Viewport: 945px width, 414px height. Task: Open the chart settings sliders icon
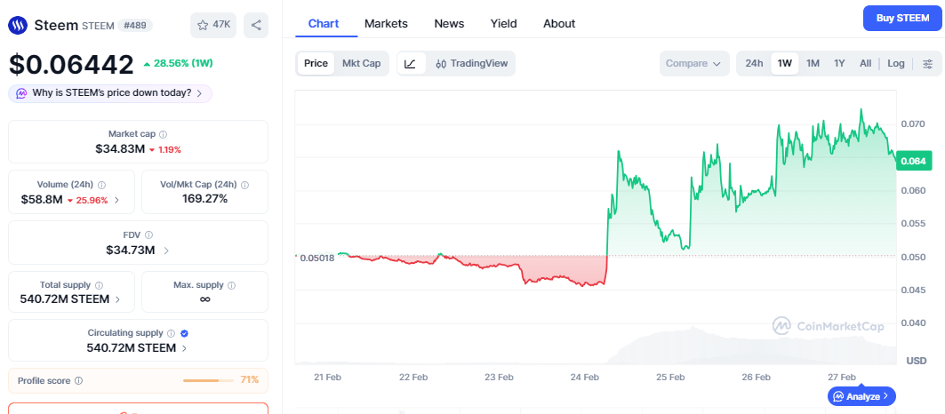pyautogui.click(x=927, y=63)
